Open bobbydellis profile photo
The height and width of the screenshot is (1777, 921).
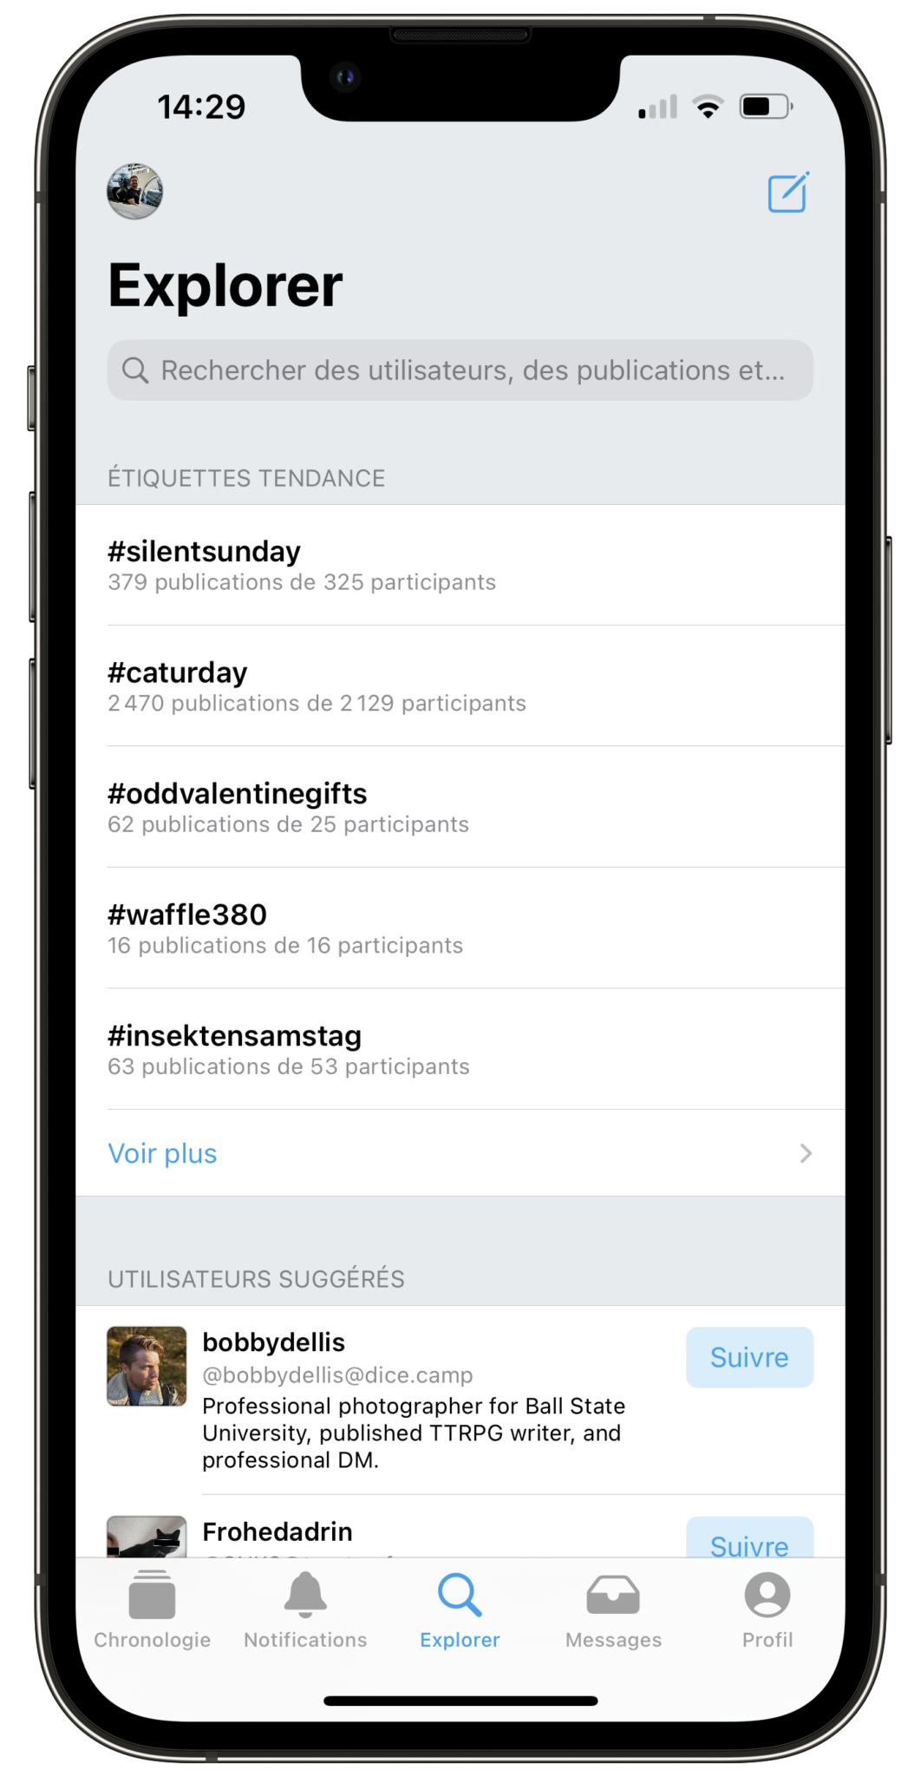click(147, 1366)
